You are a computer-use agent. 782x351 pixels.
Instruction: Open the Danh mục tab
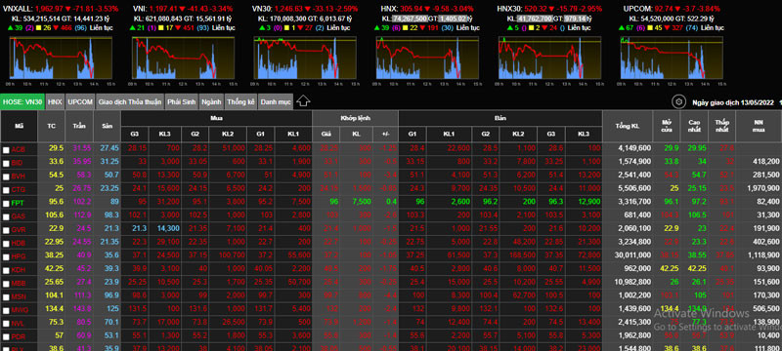click(276, 102)
